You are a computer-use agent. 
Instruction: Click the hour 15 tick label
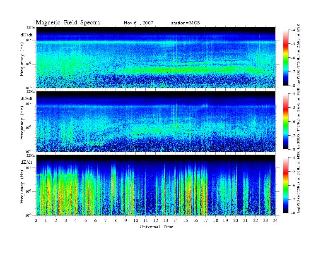point(186,221)
